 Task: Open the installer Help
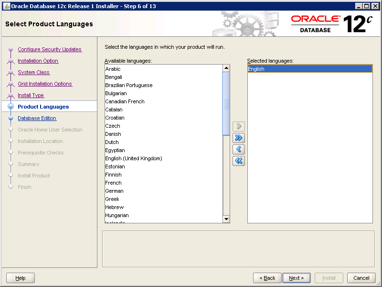coord(21,278)
